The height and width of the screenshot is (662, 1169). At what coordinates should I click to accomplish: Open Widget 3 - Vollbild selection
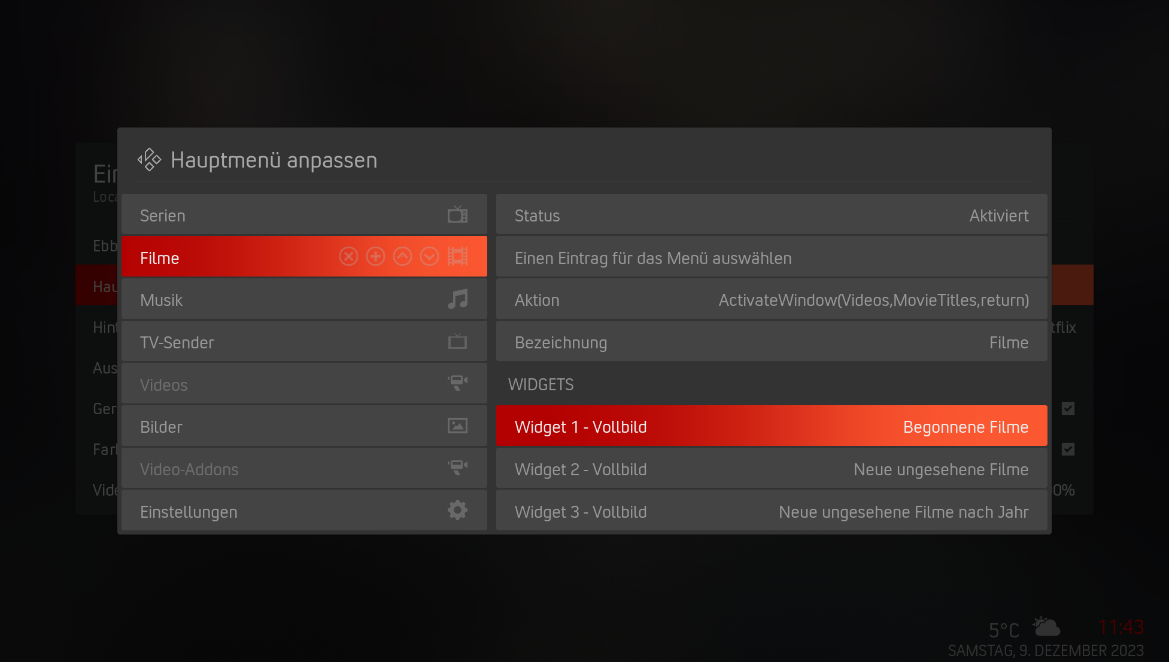pos(772,511)
